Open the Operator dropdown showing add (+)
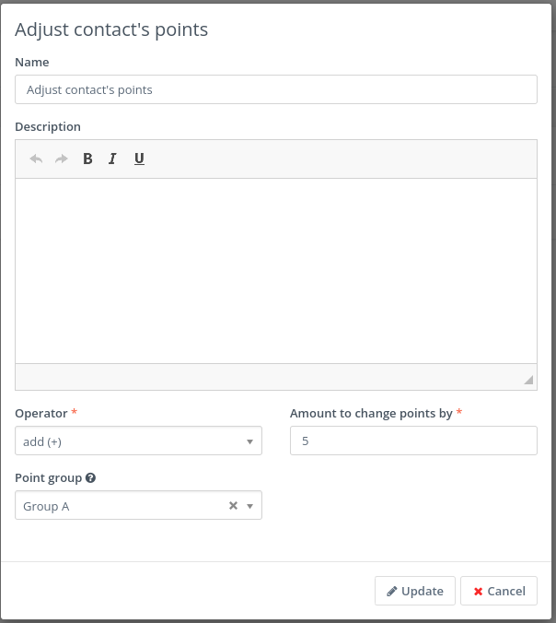 138,441
